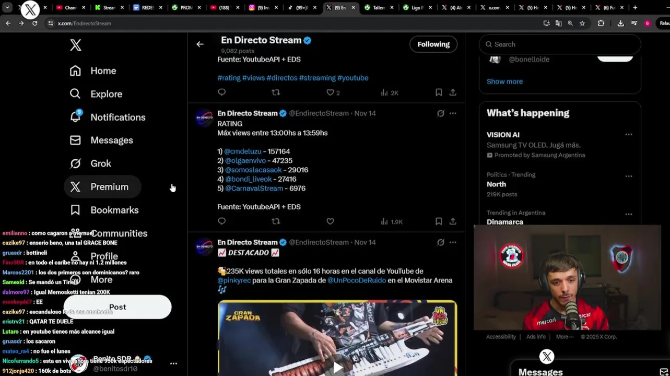Play the Gran Zapada video
Image resolution: width=670 pixels, height=376 pixels.
(x=337, y=368)
